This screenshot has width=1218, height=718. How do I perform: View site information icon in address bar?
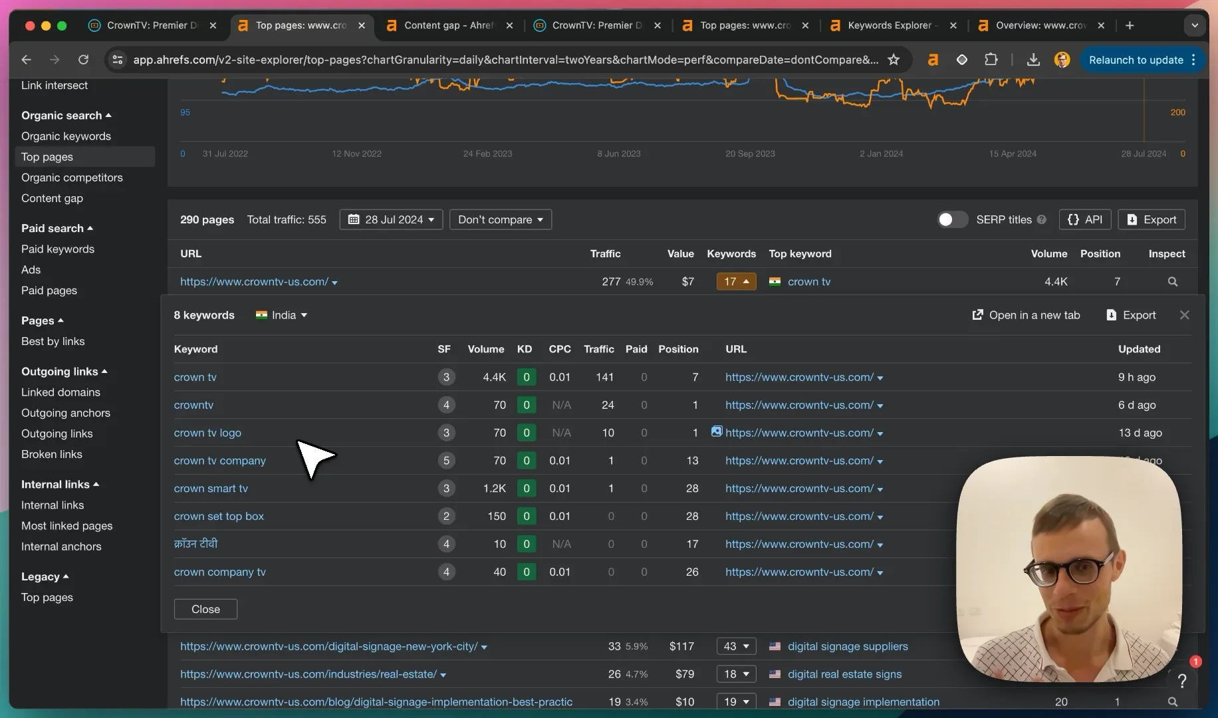coord(118,60)
